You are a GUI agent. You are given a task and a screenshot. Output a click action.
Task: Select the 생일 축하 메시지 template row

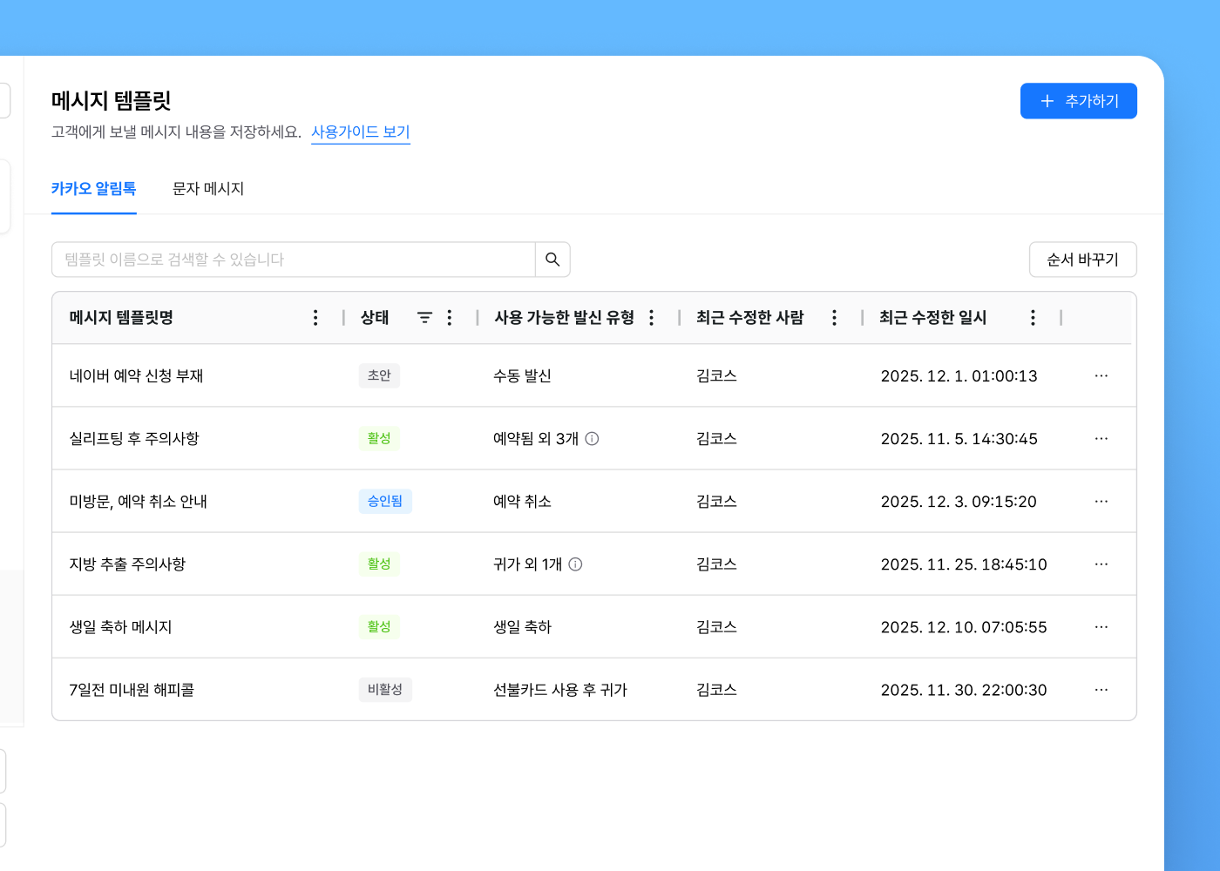click(x=121, y=627)
